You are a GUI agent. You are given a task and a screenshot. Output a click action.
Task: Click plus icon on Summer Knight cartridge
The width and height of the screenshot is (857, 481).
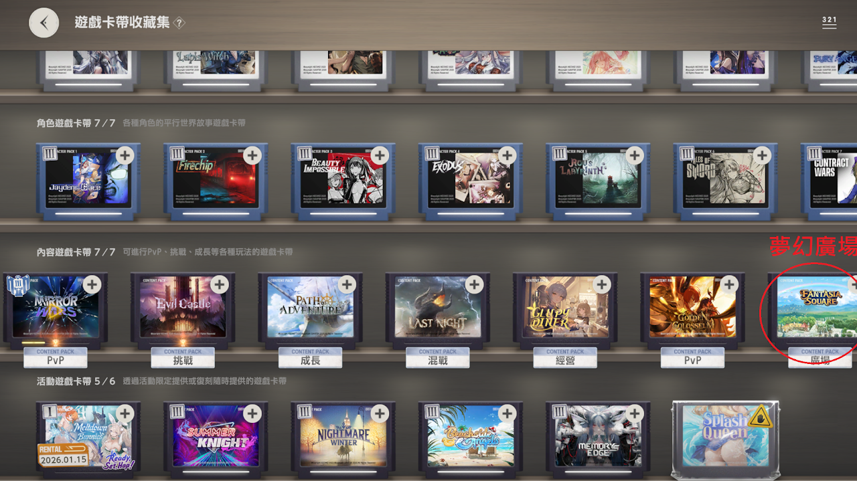pos(252,414)
